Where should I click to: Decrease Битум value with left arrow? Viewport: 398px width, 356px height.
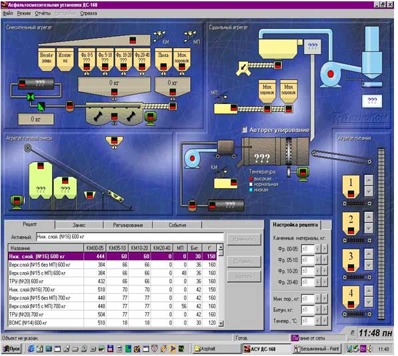point(318,309)
